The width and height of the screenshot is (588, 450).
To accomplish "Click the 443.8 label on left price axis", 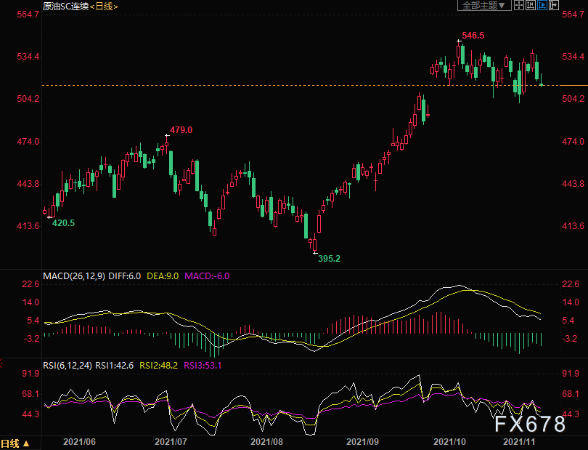I will point(28,184).
